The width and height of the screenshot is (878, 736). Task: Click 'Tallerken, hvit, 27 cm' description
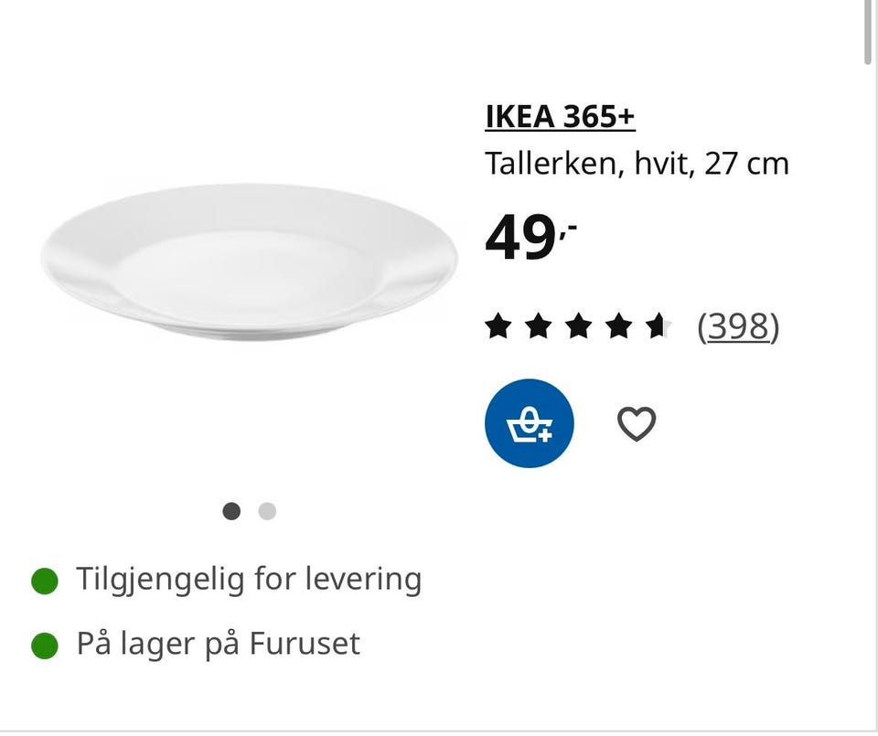(x=637, y=164)
